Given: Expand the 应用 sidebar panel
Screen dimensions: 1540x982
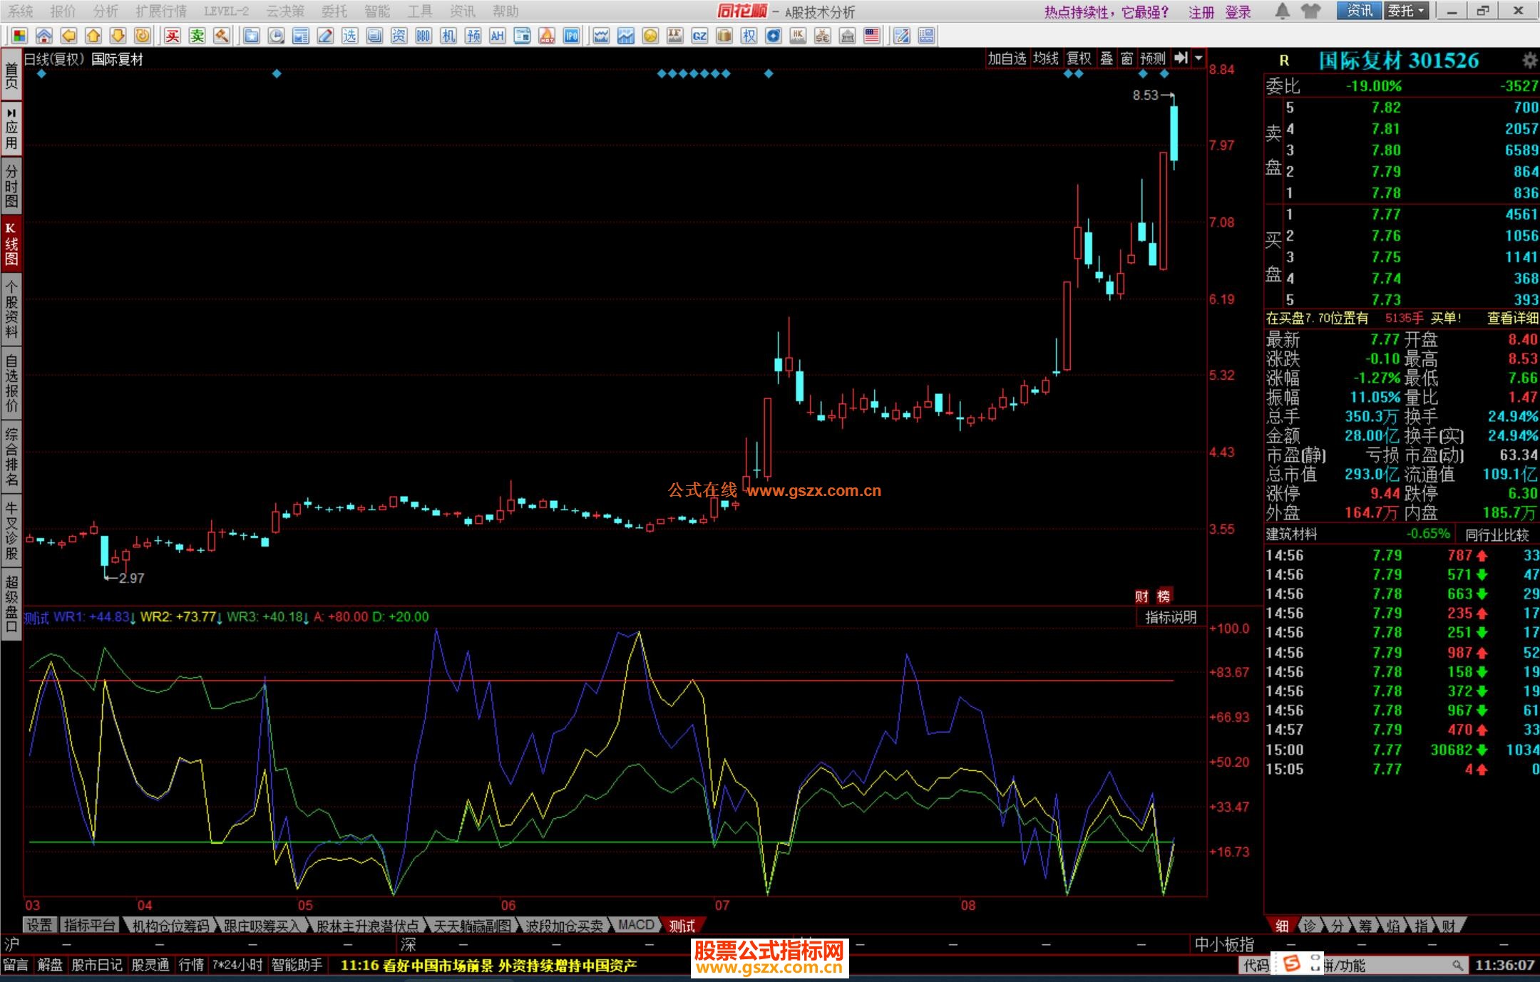Looking at the screenshot, I should 11,128.
